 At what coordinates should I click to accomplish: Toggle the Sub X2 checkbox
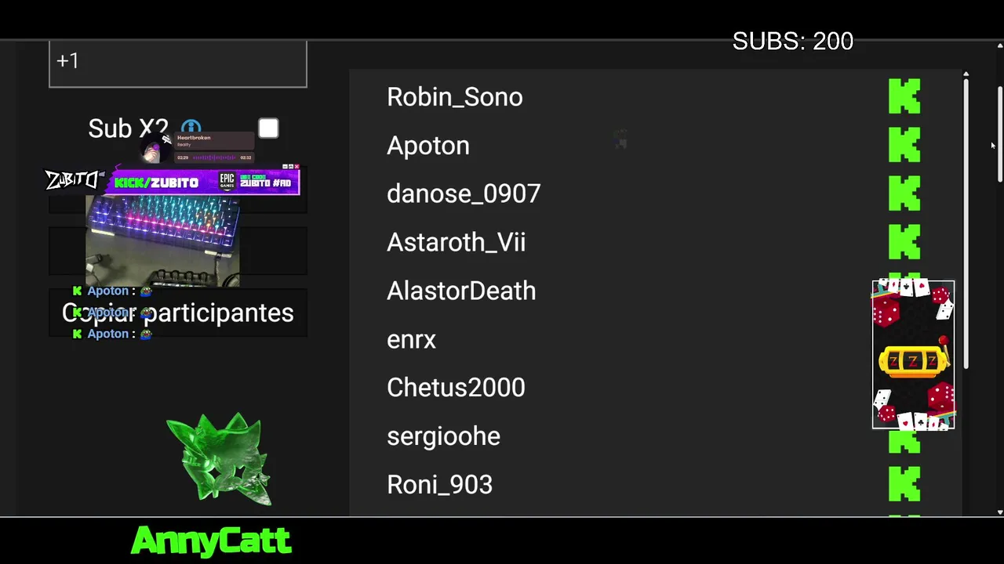coord(268,128)
